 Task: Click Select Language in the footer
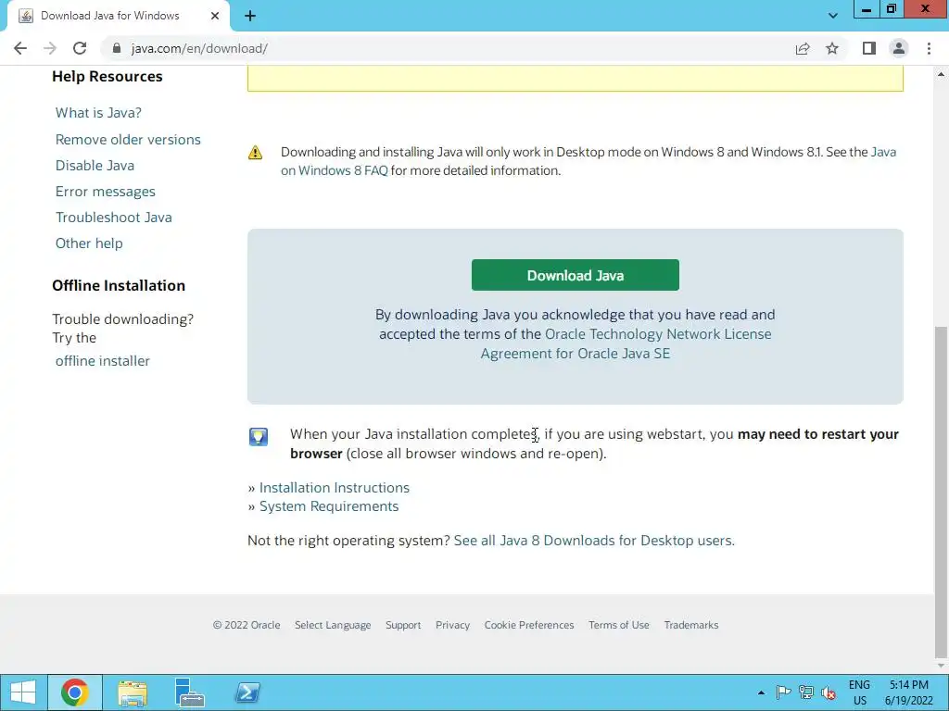pos(333,625)
